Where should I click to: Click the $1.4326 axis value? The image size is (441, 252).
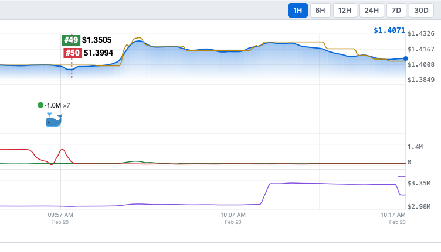click(x=421, y=34)
